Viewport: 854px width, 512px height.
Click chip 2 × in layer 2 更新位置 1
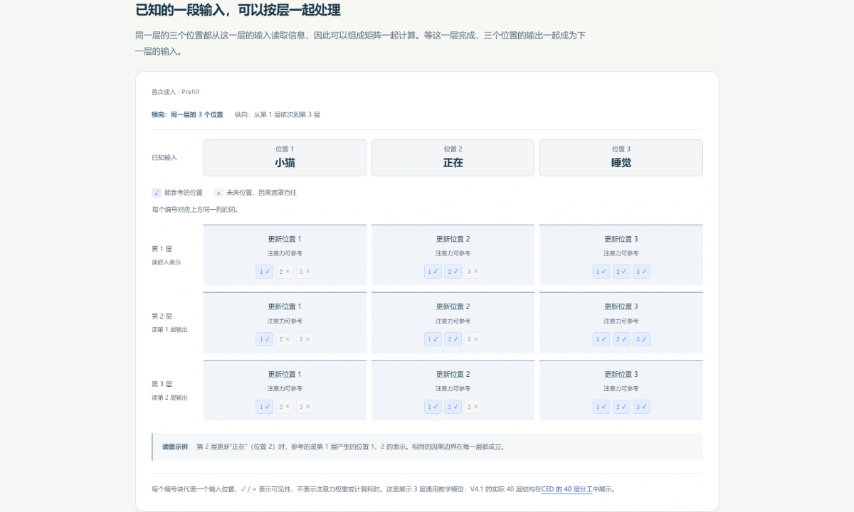(x=285, y=339)
